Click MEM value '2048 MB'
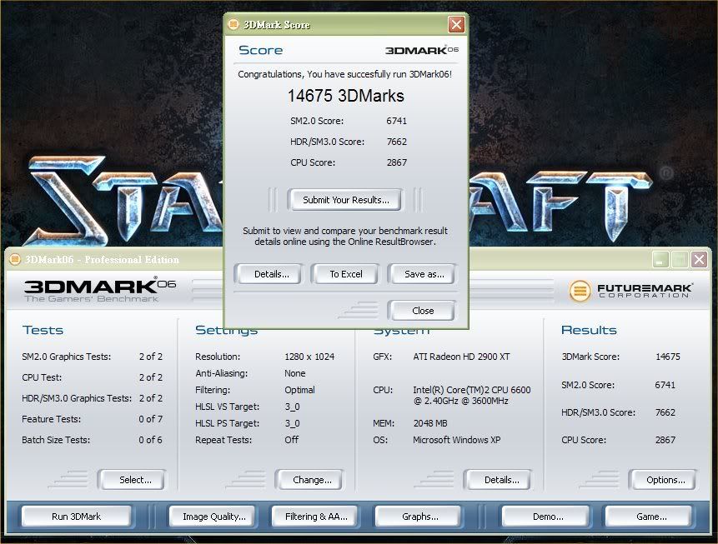The width and height of the screenshot is (718, 544). point(430,423)
